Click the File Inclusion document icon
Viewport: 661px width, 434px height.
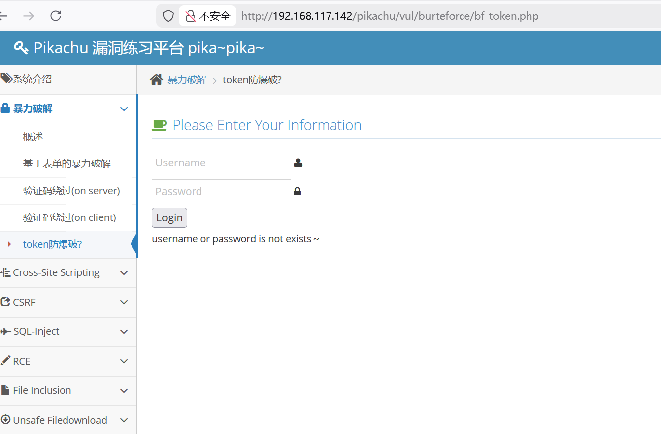click(5, 390)
